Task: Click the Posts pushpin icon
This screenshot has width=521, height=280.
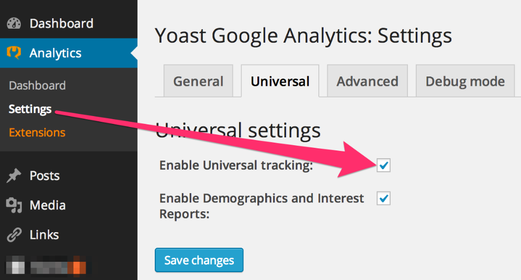Action: tap(14, 175)
